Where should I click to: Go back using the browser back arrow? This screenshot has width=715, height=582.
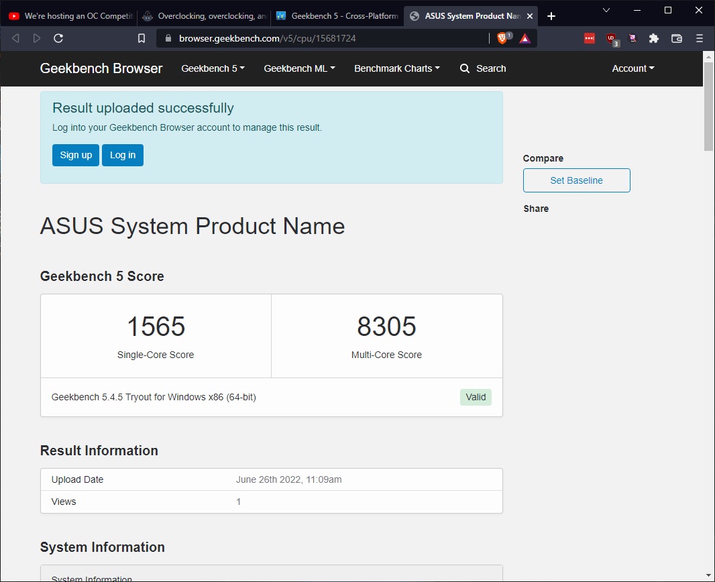[x=15, y=38]
